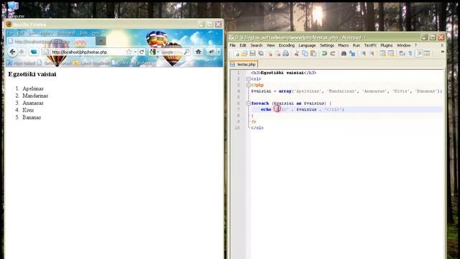Click the Firefox Home button
Viewport: 460px width, 259px height.
coord(198,52)
